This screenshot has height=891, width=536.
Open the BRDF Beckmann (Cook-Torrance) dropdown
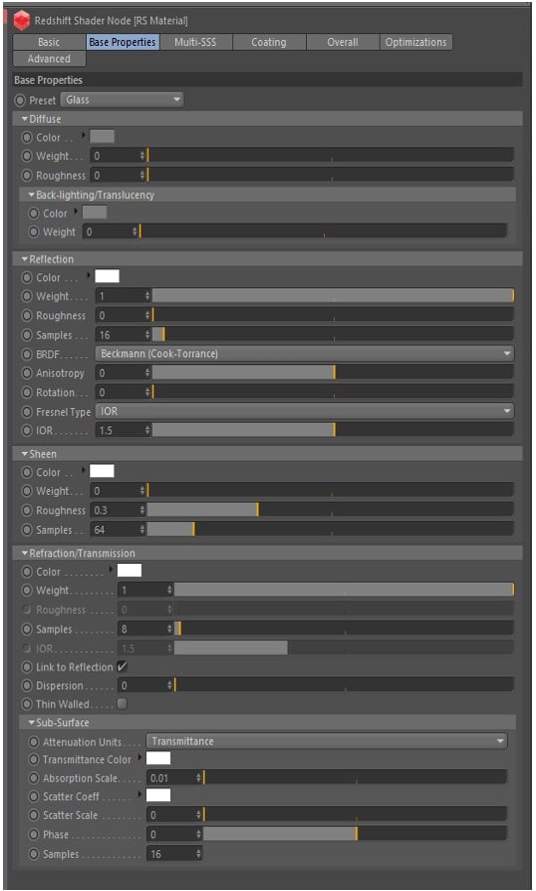[x=305, y=354]
